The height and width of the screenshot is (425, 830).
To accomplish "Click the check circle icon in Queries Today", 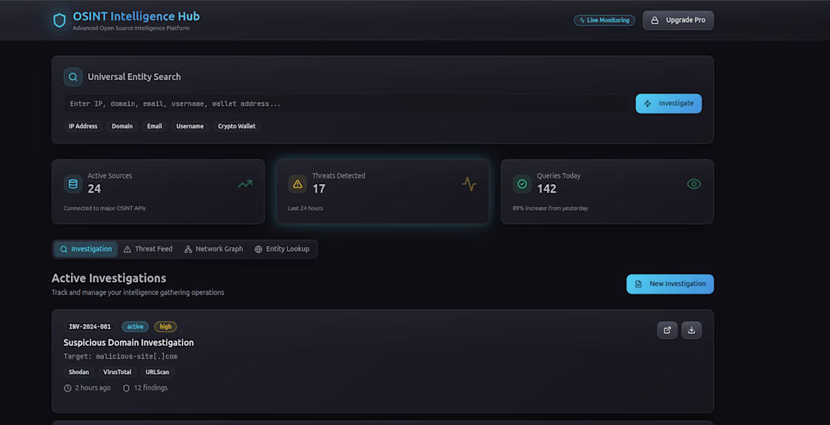I will tap(522, 183).
